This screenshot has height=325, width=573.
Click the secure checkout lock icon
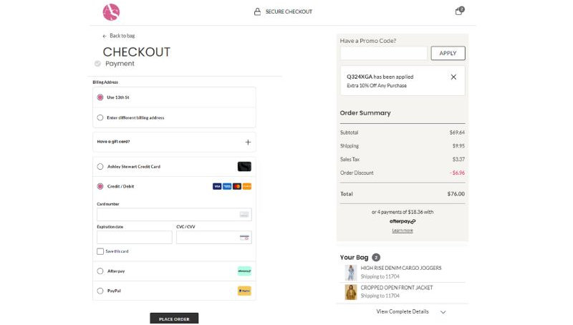click(257, 11)
